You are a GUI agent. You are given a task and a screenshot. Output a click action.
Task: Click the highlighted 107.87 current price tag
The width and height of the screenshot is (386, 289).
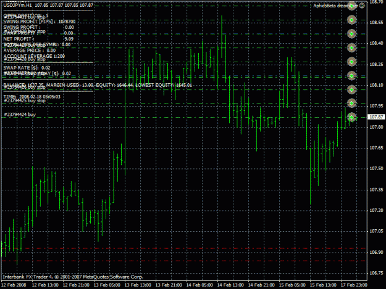[x=376, y=117]
